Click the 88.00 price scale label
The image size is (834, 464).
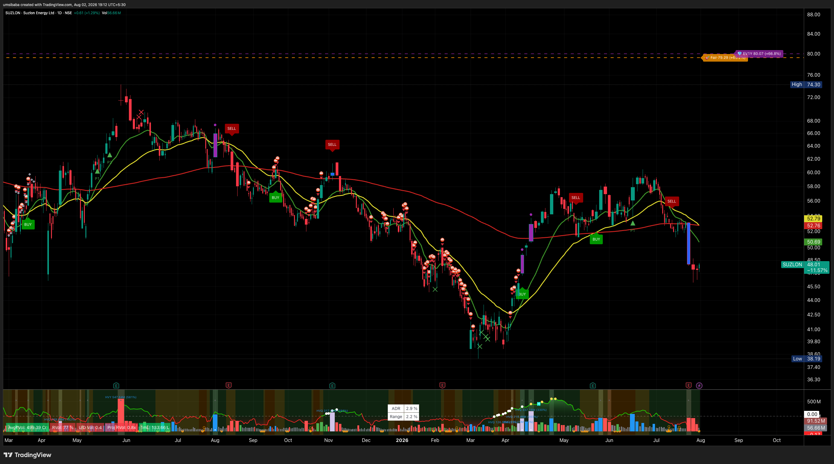(813, 14)
